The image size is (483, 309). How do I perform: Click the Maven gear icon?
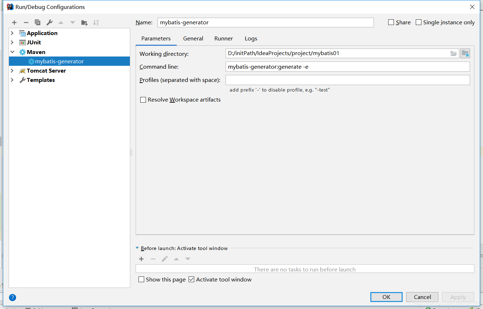pyautogui.click(x=23, y=52)
